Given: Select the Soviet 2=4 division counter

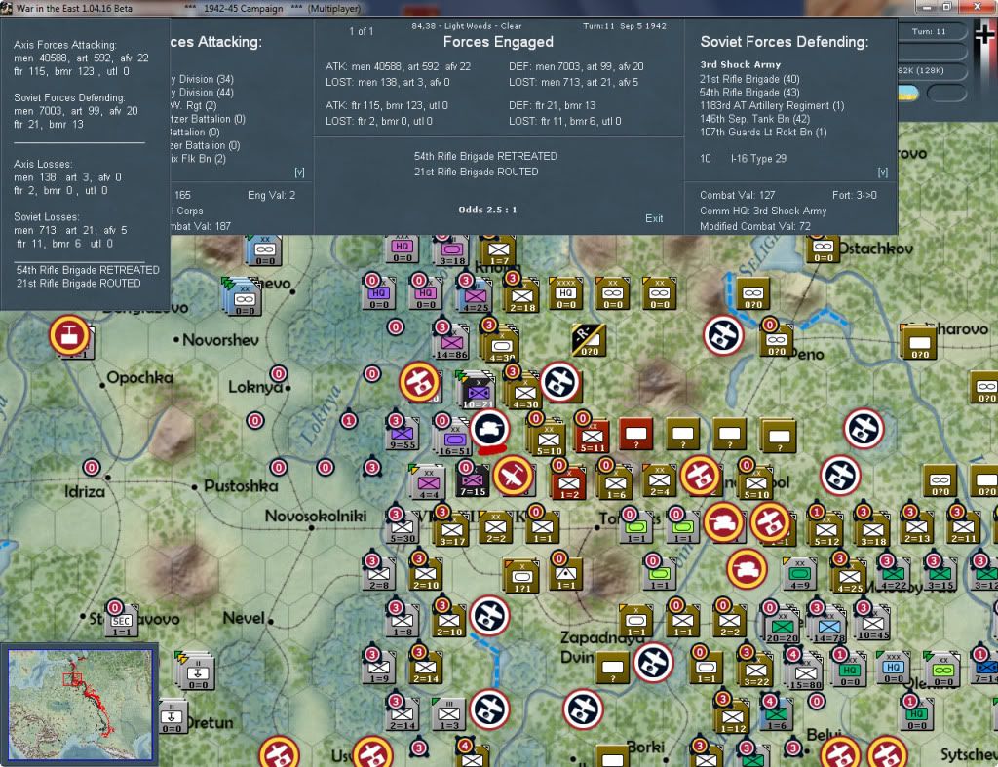Looking at the screenshot, I should point(659,482).
